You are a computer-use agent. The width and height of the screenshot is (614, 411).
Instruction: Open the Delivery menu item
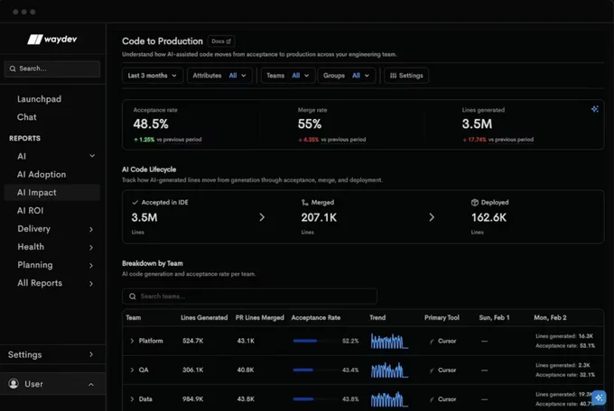(x=33, y=229)
